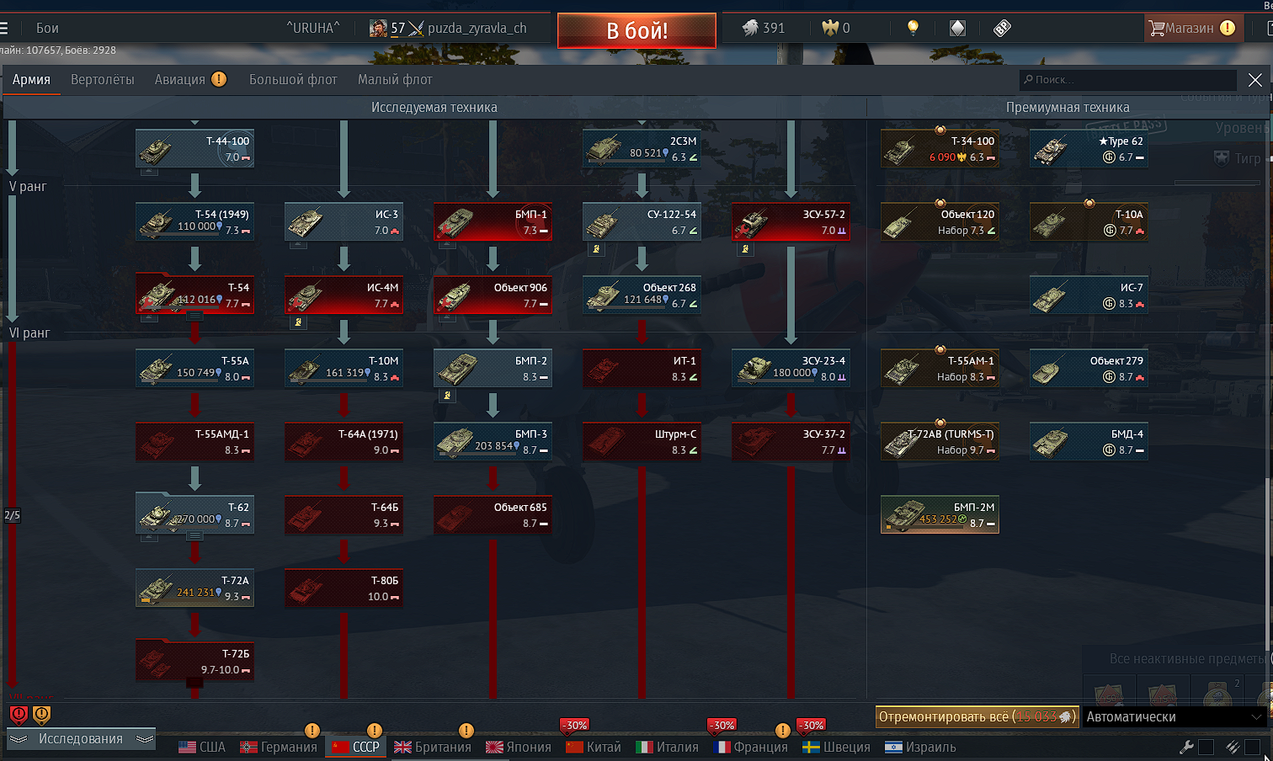The width and height of the screenshot is (1273, 761).
Task: Select the Т-72АВ (TURMS-T) card
Action: pos(940,441)
